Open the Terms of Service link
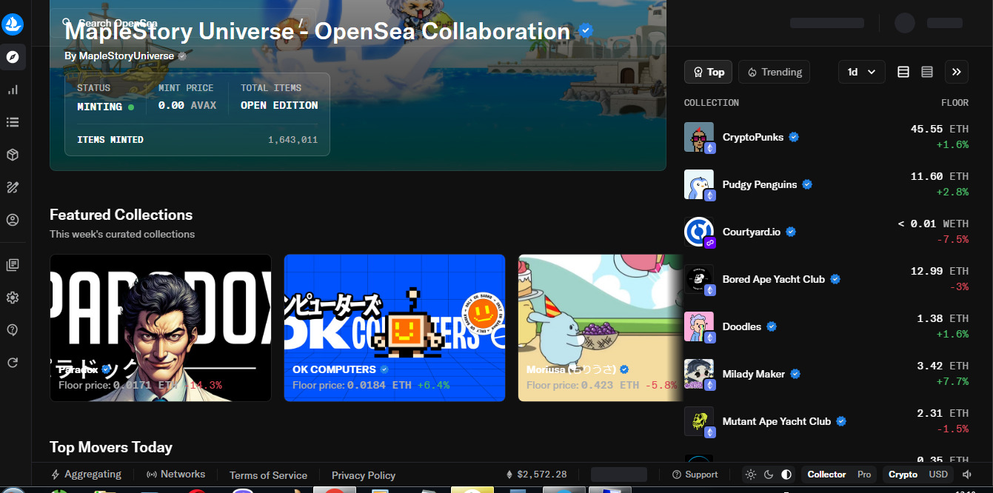Image resolution: width=993 pixels, height=493 pixels. (x=268, y=475)
